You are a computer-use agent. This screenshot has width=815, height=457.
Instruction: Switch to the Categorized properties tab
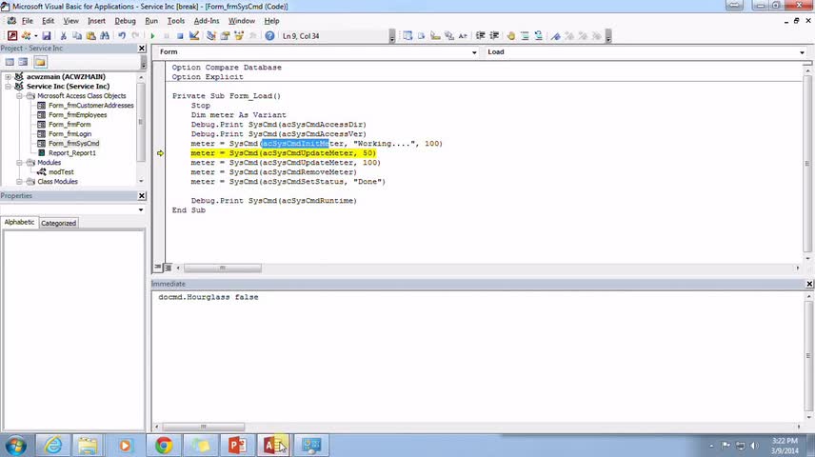tap(58, 223)
